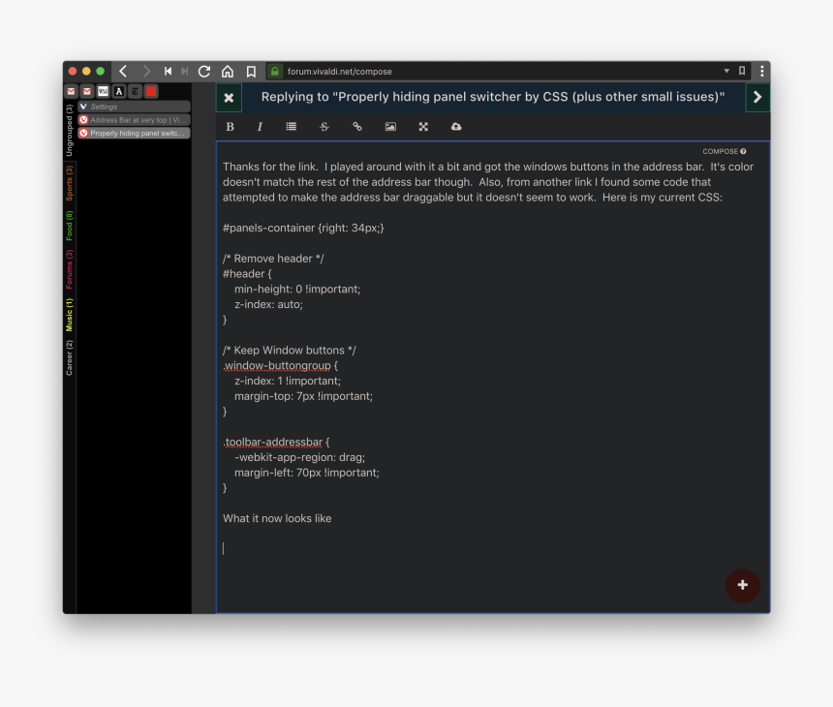Upload a file with cloud icon
Viewport: 833px width, 707px height.
click(x=456, y=127)
